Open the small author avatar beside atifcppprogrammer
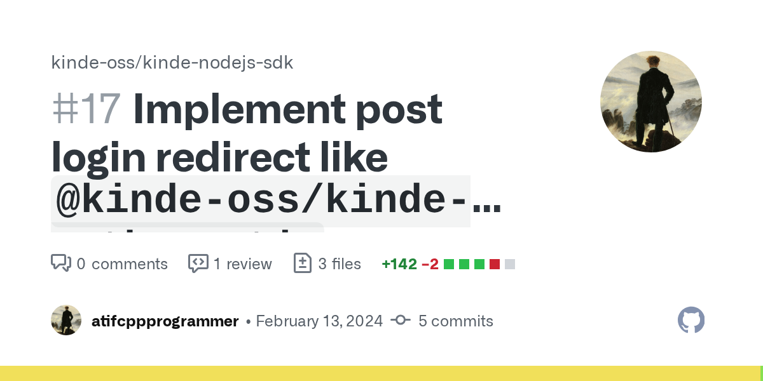The height and width of the screenshot is (381, 763). (66, 321)
